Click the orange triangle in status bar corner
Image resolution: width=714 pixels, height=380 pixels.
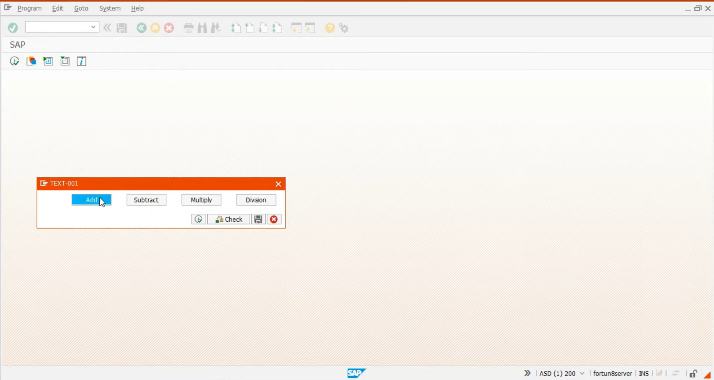[x=708, y=375]
